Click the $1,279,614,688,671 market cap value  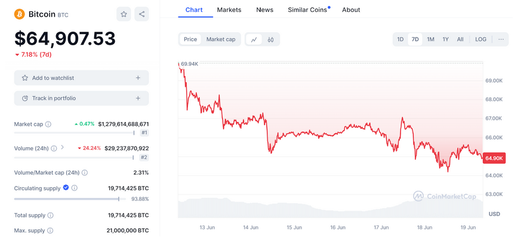coord(124,124)
